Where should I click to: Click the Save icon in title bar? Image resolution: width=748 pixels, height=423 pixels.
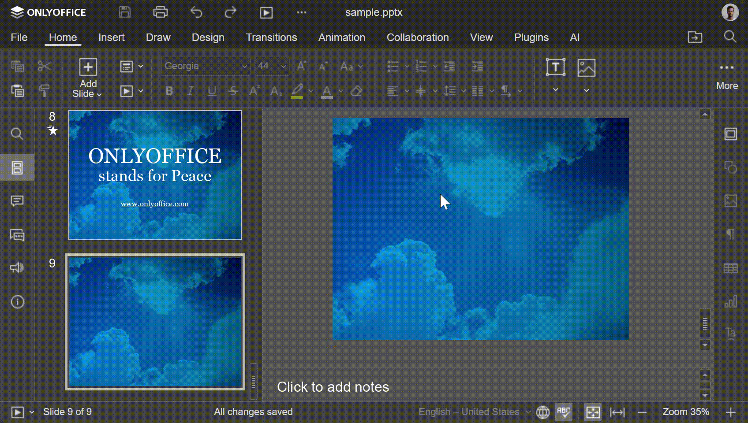click(125, 12)
